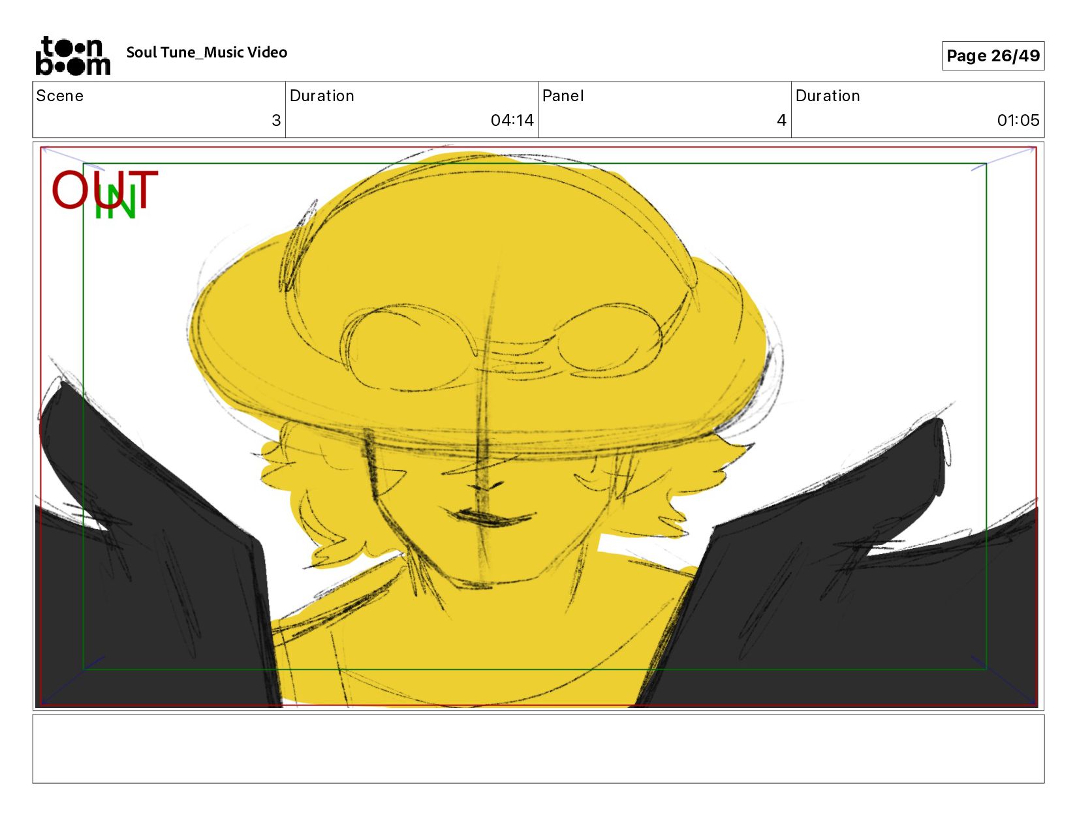
Task: Click the storyboard panel drawing of hat character
Action: tap(538, 426)
